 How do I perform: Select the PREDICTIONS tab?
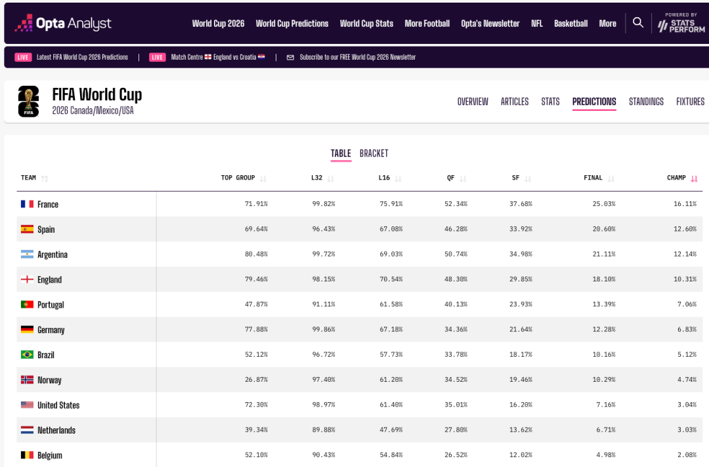pos(594,102)
